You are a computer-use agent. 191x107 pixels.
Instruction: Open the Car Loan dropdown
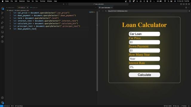tap(144, 34)
